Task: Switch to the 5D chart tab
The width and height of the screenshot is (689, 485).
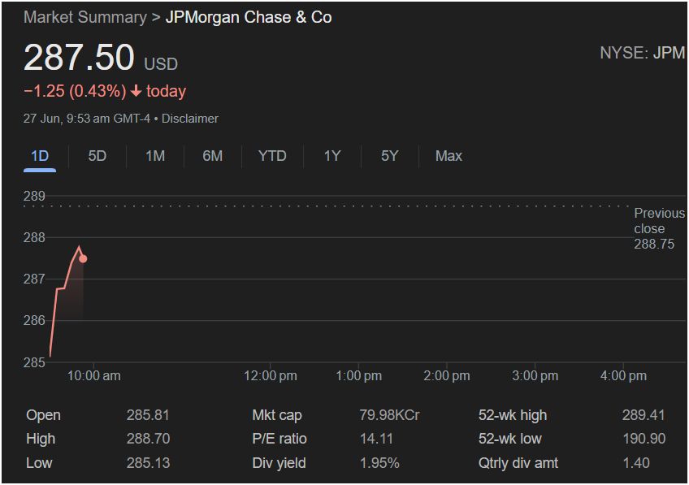Action: (x=97, y=156)
